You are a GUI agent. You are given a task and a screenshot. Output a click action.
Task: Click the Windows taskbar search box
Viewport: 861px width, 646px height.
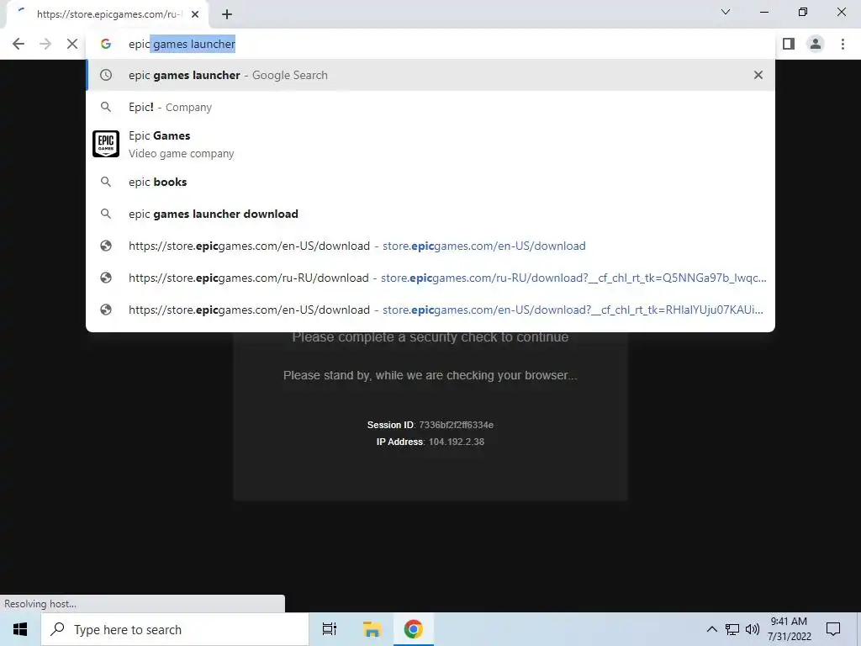[x=175, y=629]
